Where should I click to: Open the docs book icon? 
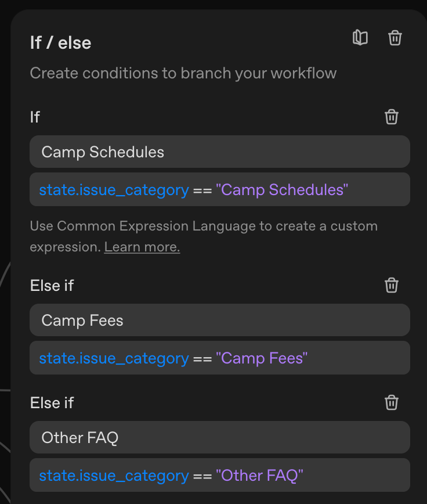(360, 38)
